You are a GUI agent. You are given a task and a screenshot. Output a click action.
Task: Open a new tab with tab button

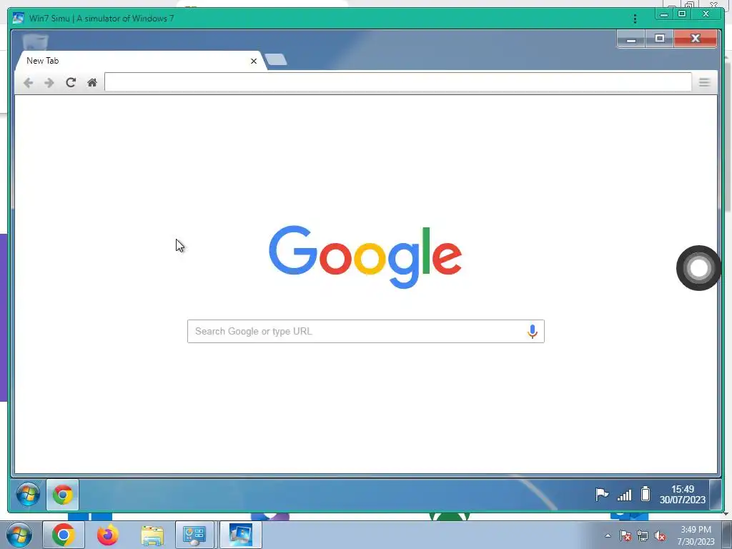click(x=276, y=60)
